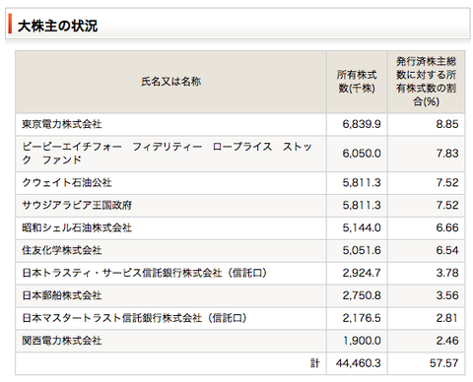The height and width of the screenshot is (382, 473).
Task: Click the percentage 2.81
Action: (447, 318)
